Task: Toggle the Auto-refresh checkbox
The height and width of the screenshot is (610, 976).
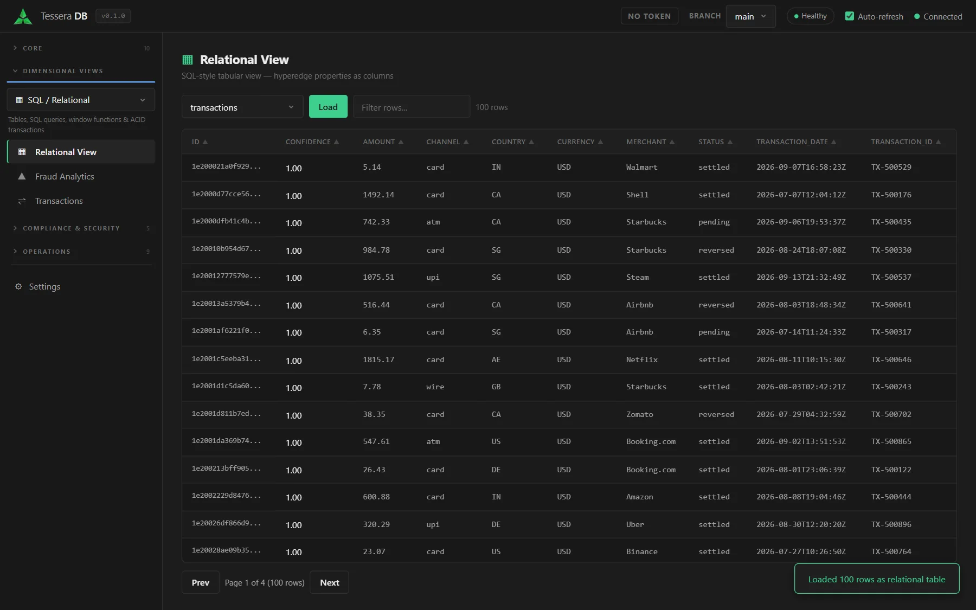Action: click(850, 16)
